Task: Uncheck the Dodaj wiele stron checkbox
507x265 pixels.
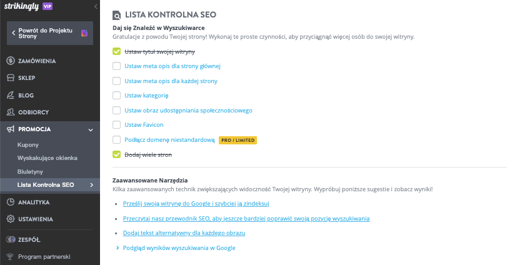Action: (116, 154)
